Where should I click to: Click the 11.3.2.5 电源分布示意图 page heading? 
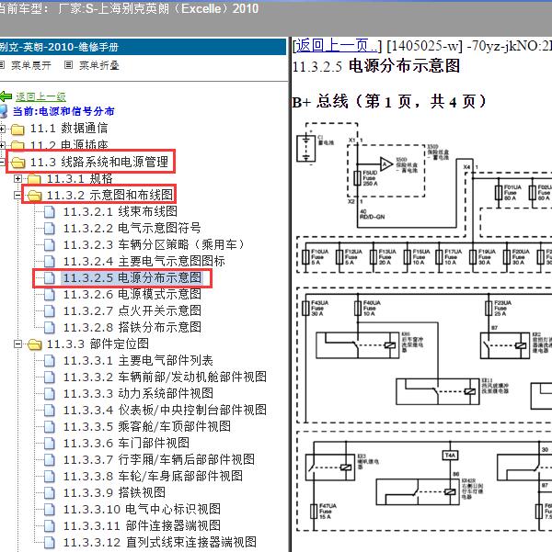click(376, 66)
